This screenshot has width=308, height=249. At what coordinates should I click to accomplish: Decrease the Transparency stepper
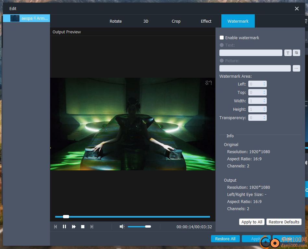tap(265, 119)
